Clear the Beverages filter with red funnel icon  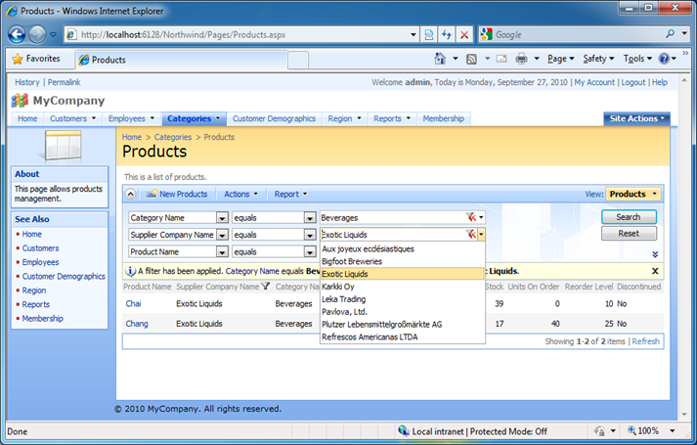(471, 217)
